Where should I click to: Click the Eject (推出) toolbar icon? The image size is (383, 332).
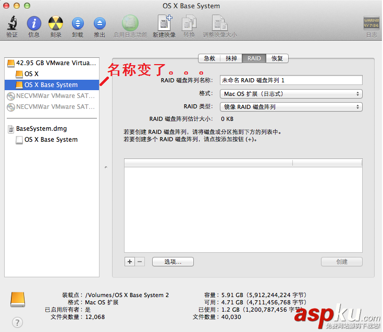click(x=100, y=23)
